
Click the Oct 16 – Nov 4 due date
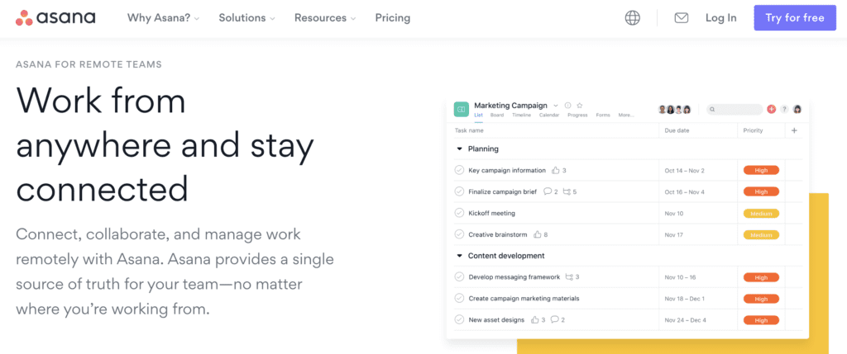point(684,191)
